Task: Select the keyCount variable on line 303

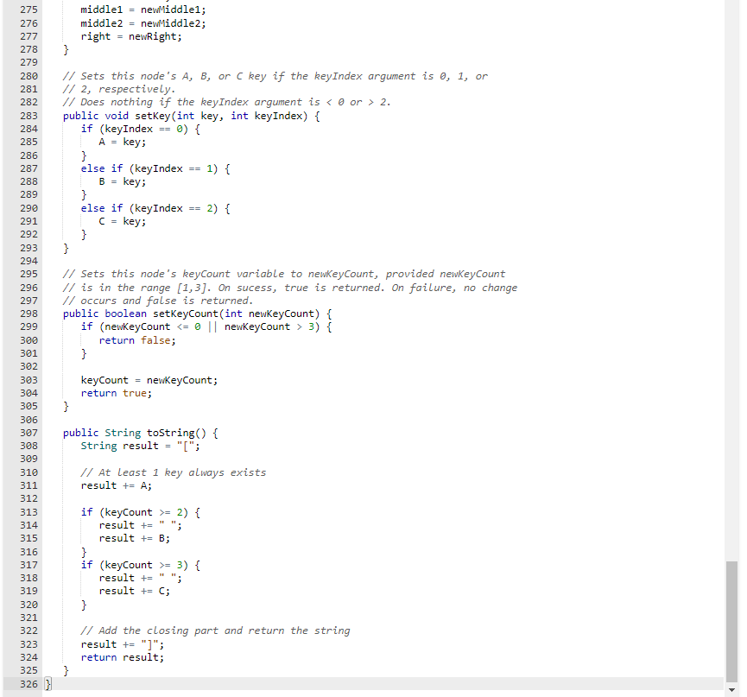Action: point(104,379)
